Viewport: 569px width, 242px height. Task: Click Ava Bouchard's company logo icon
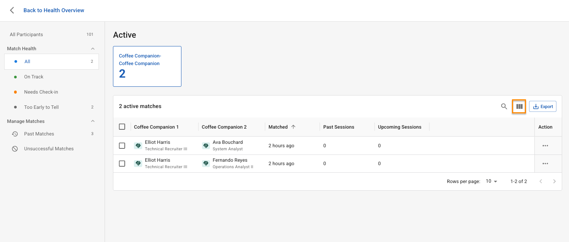206,145
